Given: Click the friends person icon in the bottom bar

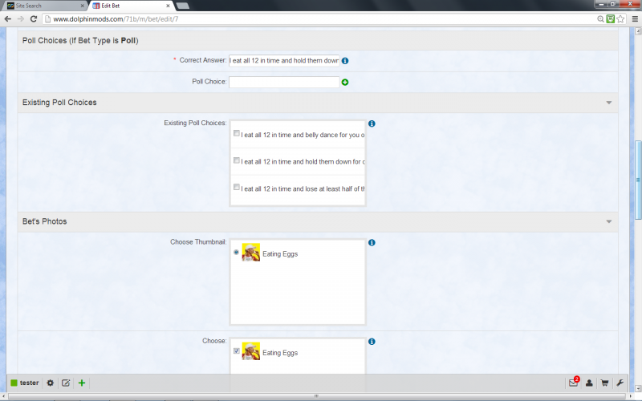Looking at the screenshot, I should coord(589,383).
